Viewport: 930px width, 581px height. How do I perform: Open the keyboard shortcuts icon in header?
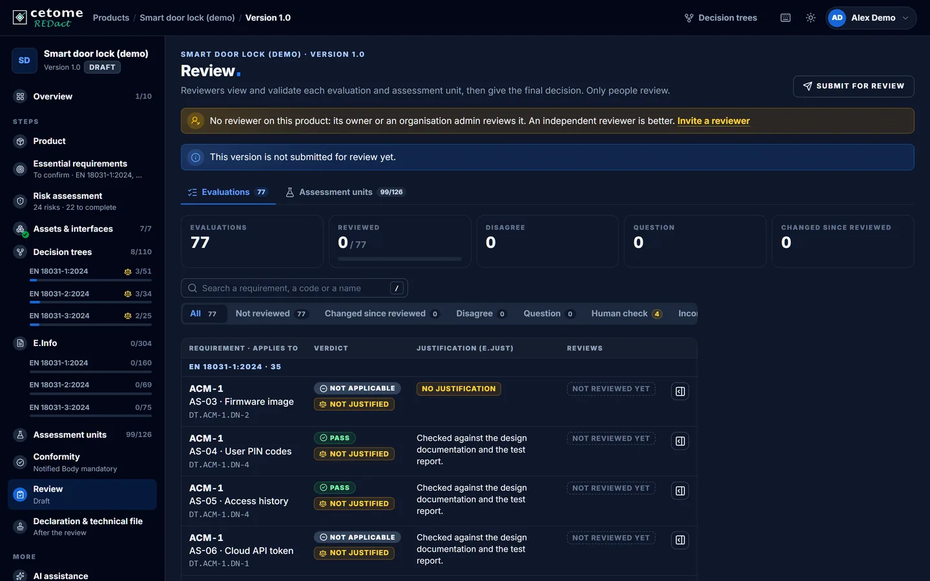coord(785,18)
